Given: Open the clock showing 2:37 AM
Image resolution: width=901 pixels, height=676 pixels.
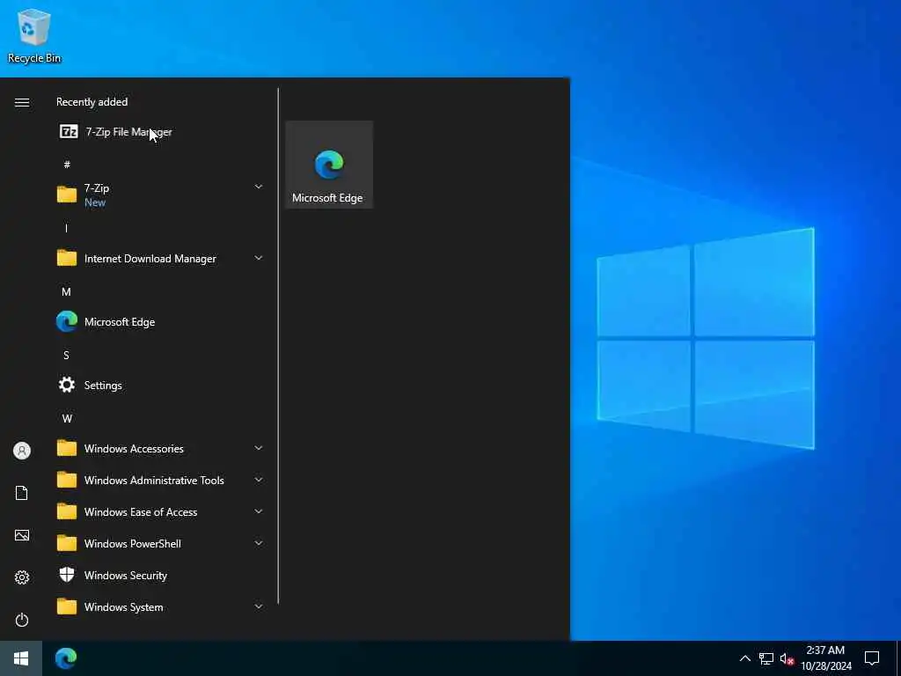Looking at the screenshot, I should pyautogui.click(x=825, y=658).
